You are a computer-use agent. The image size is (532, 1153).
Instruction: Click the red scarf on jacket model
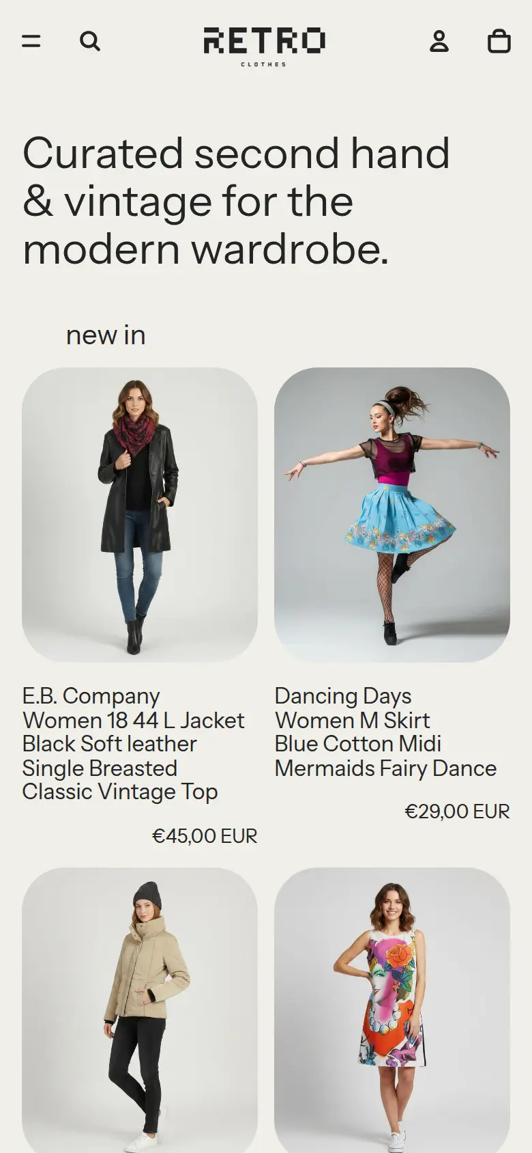point(134,432)
